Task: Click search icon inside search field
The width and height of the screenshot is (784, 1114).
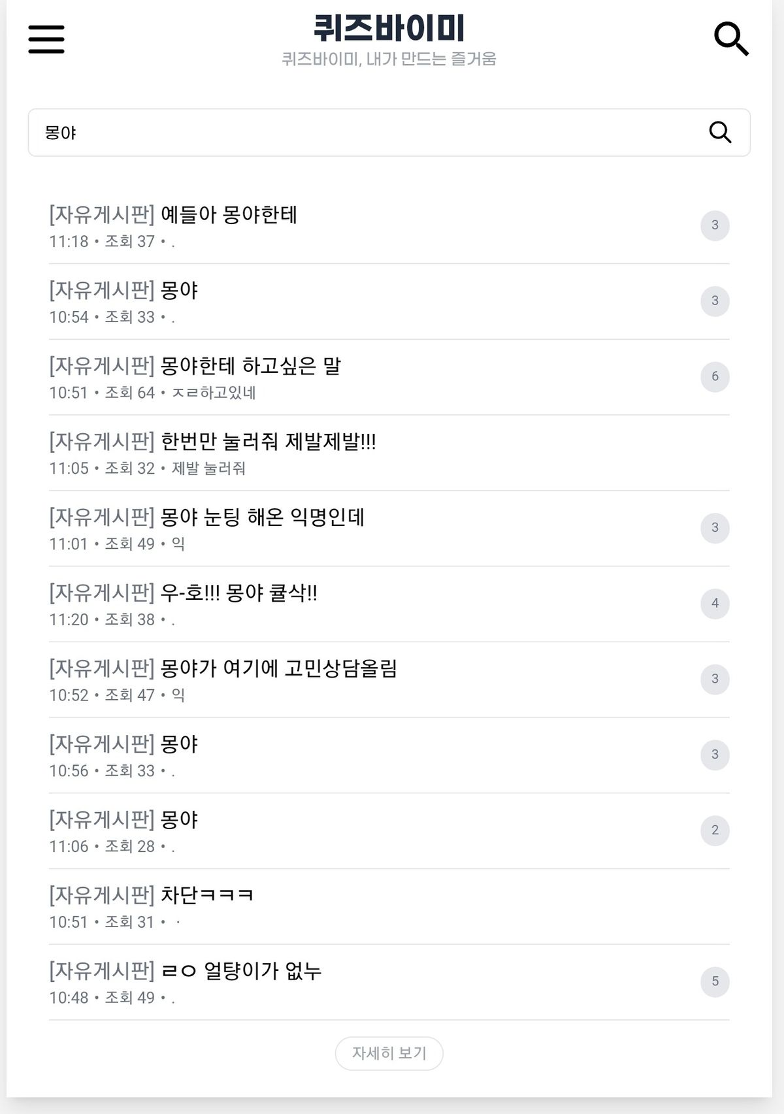Action: click(x=719, y=133)
